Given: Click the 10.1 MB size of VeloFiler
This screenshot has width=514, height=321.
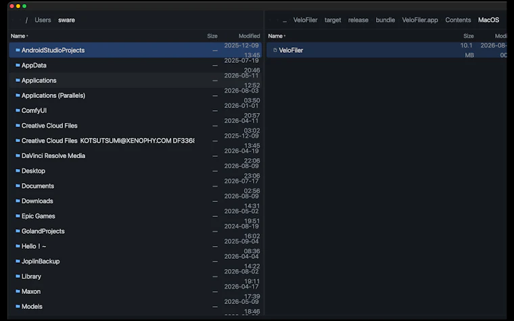Looking at the screenshot, I should pos(467,50).
